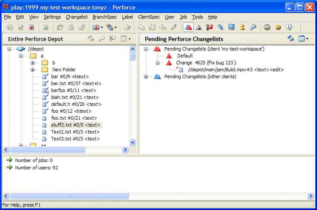The image size is (317, 210).
Task: Collapse Change 4625 changelist node
Action: point(158,63)
